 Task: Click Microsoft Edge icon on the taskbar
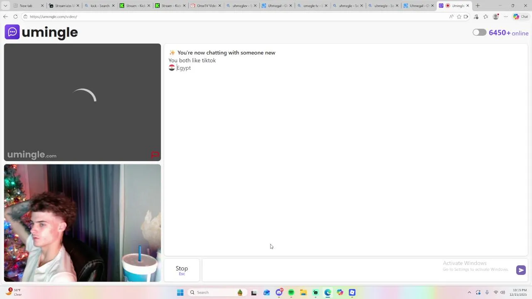pos(328,292)
